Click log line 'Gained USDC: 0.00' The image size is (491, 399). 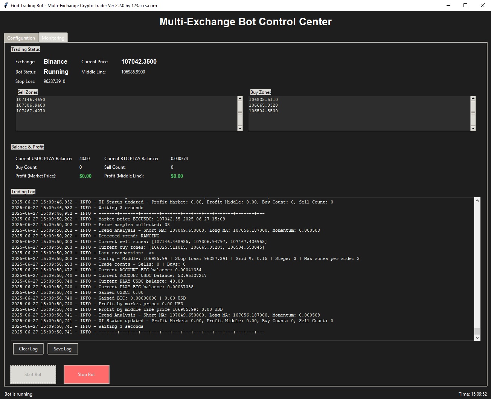pos(78,292)
